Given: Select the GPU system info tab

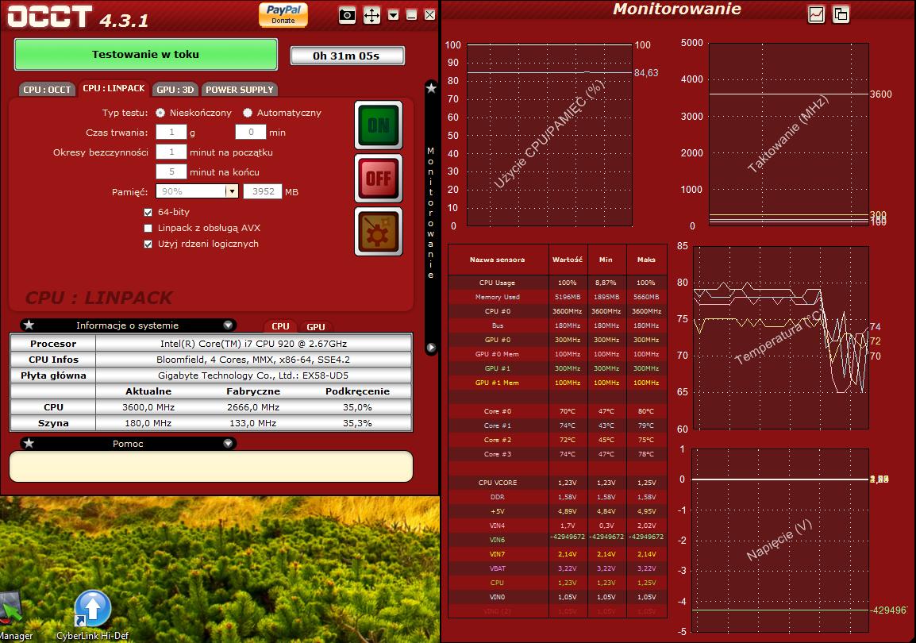Looking at the screenshot, I should 316,326.
